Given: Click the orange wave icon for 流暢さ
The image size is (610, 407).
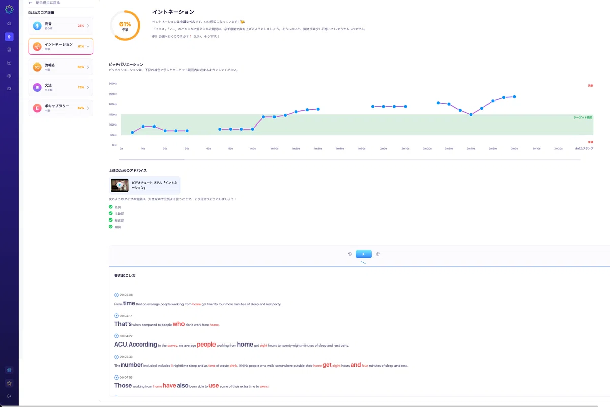Looking at the screenshot, I should 37,67.
